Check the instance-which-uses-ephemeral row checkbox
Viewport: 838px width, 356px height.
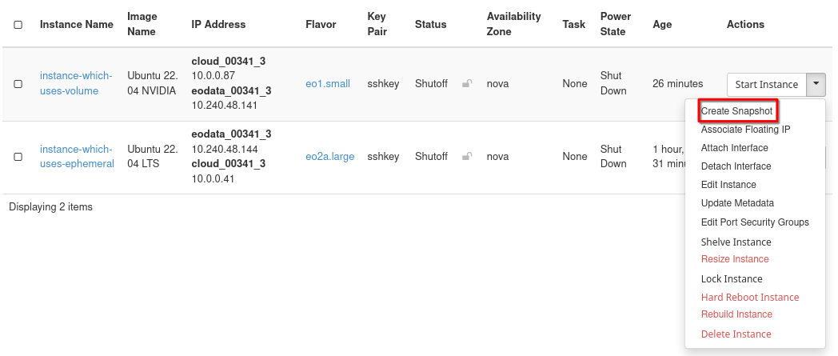[x=18, y=157]
